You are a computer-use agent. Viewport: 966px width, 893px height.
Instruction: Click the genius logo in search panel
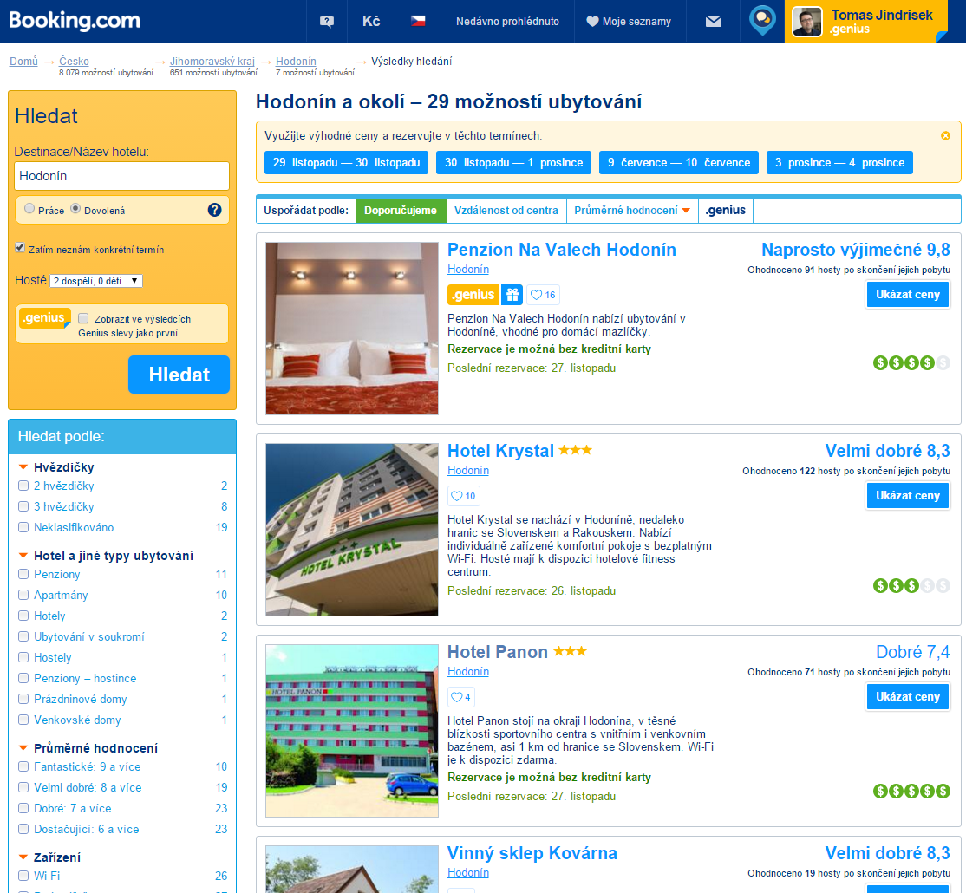point(43,318)
